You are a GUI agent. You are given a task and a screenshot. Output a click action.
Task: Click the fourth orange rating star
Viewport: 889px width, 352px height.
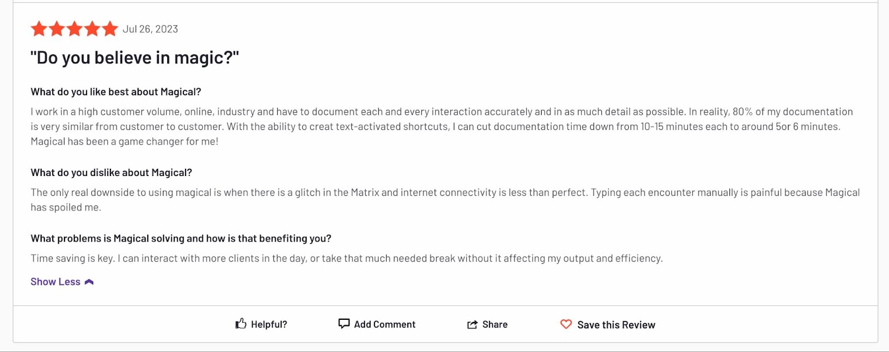tap(92, 29)
